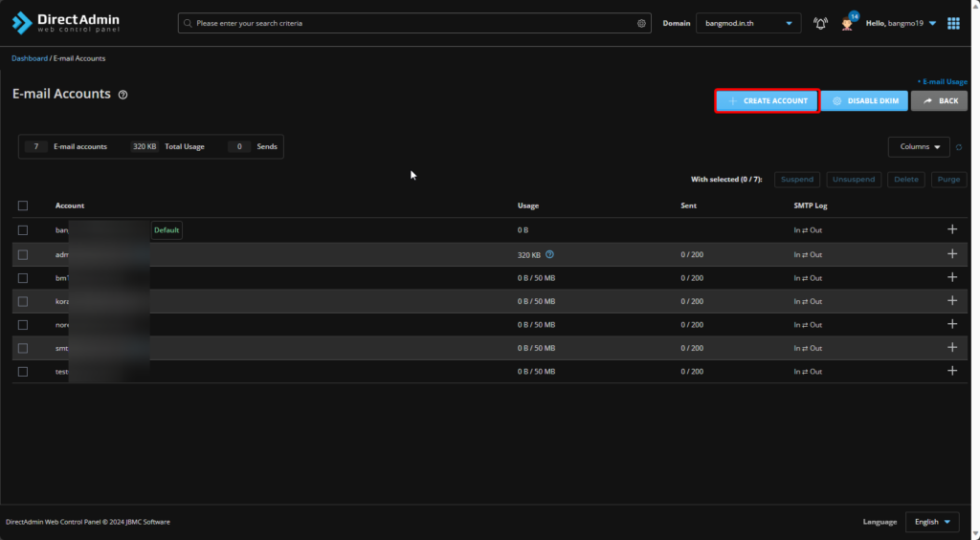Click the refresh icon beside Columns
The width and height of the screenshot is (980, 540).
[959, 147]
